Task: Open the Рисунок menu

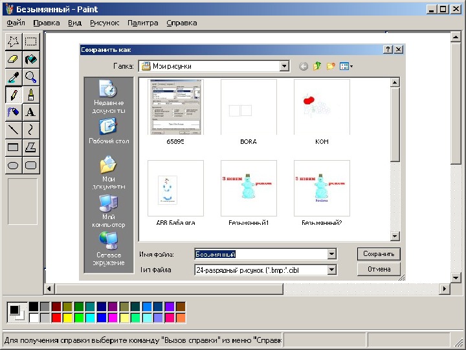Action: pos(105,23)
